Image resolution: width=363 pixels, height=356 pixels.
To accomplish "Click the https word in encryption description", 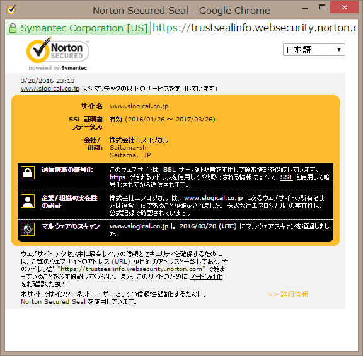I will 118,177.
